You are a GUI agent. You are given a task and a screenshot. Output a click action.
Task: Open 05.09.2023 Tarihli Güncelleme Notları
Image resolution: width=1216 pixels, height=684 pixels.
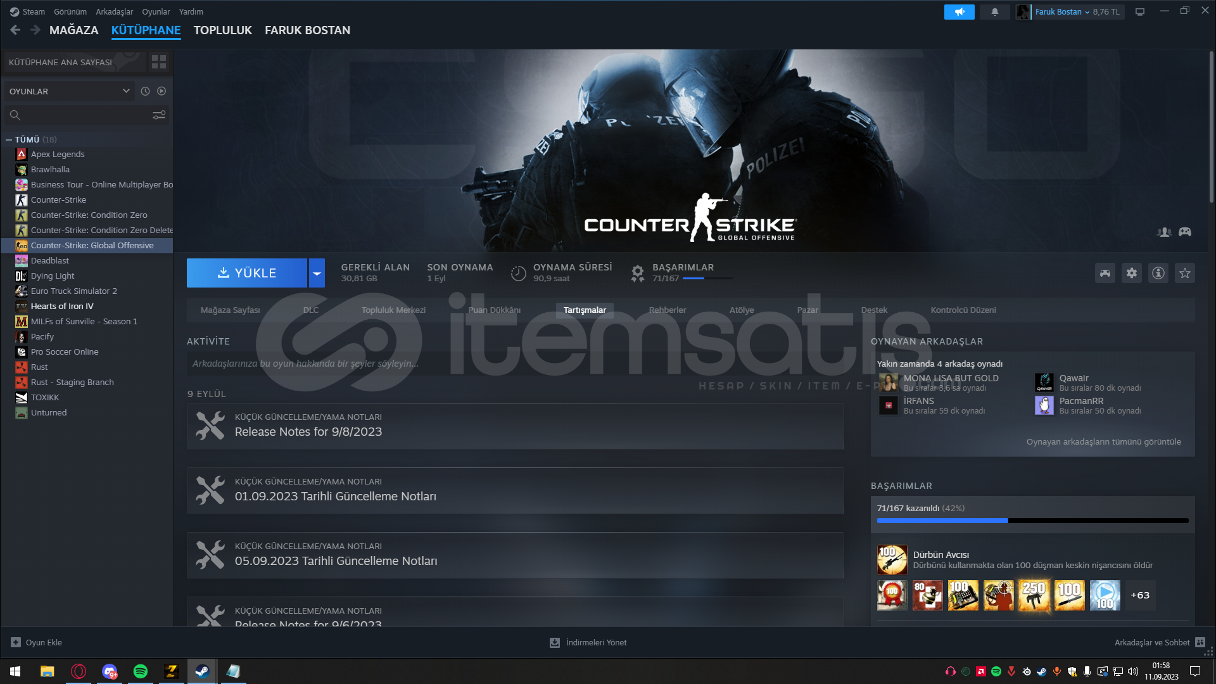pyautogui.click(x=515, y=555)
